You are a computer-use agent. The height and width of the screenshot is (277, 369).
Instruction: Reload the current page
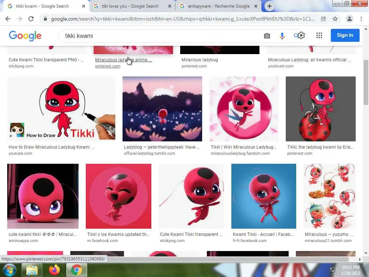click(x=31, y=19)
